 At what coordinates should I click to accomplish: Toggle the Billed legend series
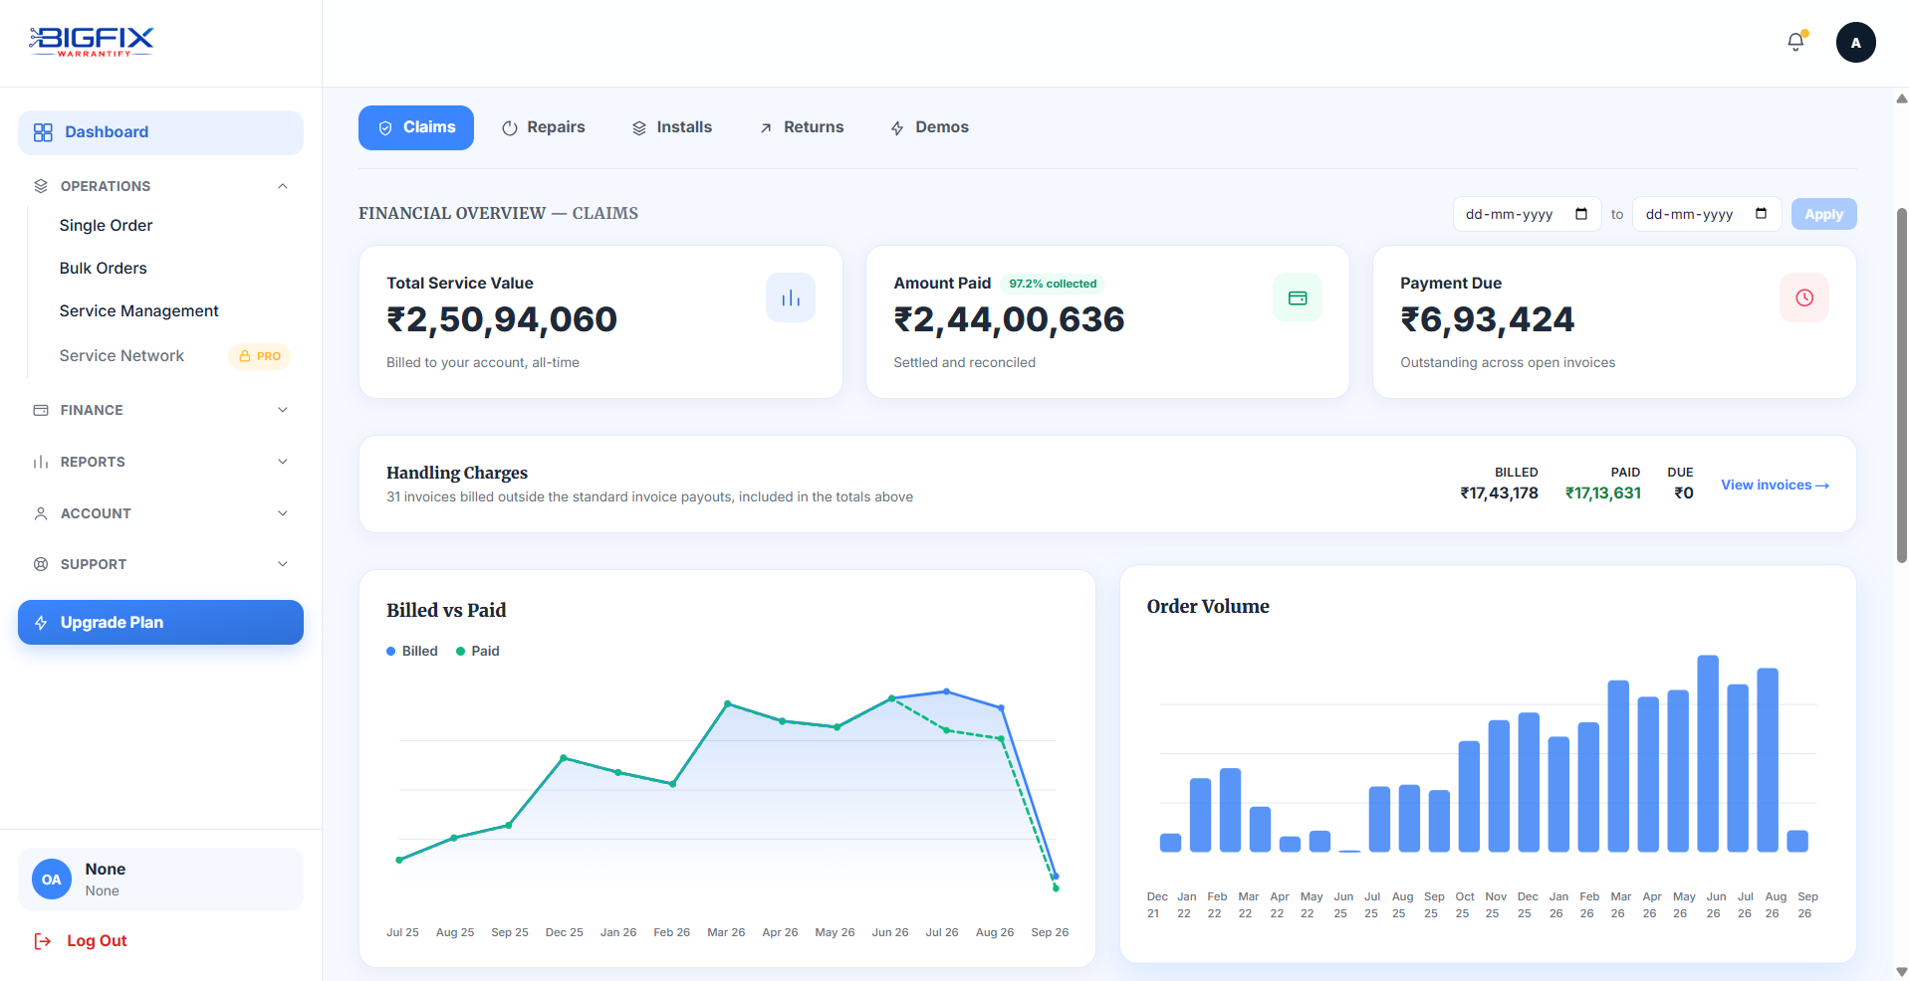[x=412, y=652]
